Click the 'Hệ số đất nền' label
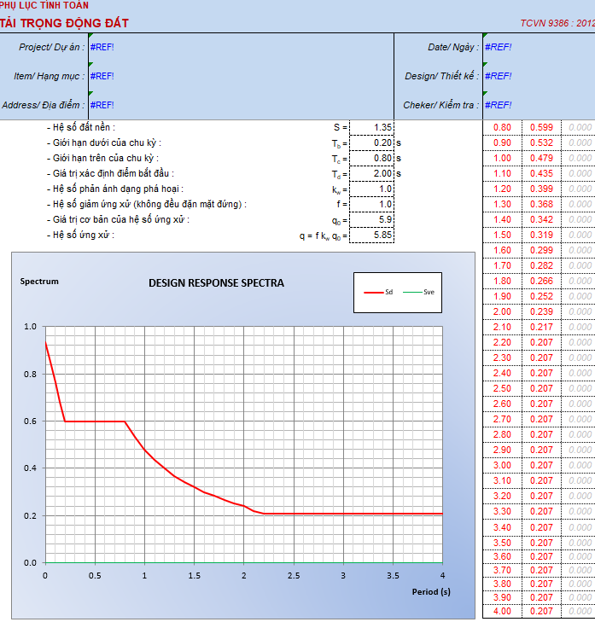The width and height of the screenshot is (595, 622). (81, 127)
